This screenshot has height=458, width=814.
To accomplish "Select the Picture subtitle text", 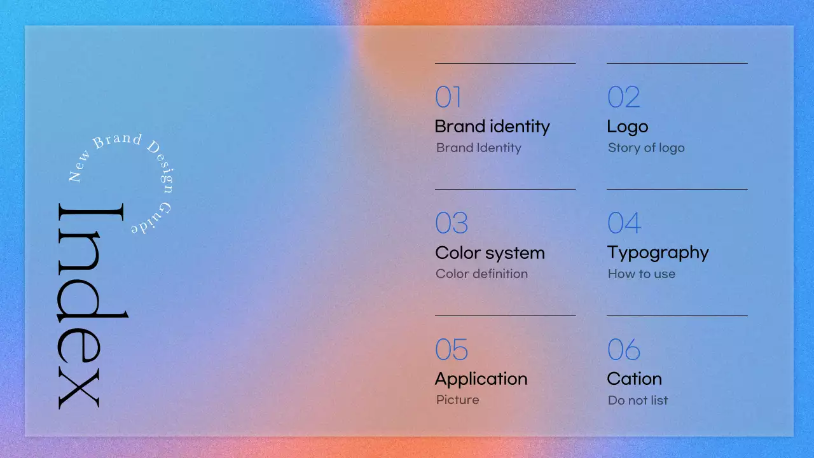I will click(x=457, y=399).
